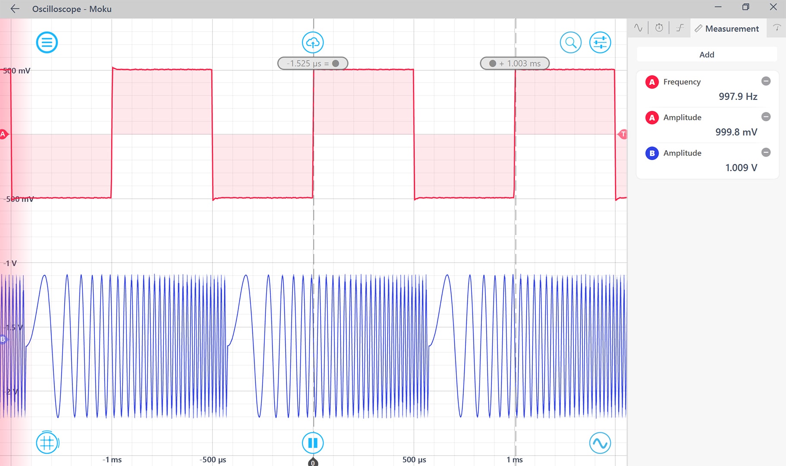
Task: Pause waveform acquisition
Action: coord(313,442)
